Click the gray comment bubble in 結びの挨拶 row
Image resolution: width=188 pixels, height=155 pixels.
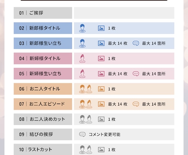pos(82,134)
